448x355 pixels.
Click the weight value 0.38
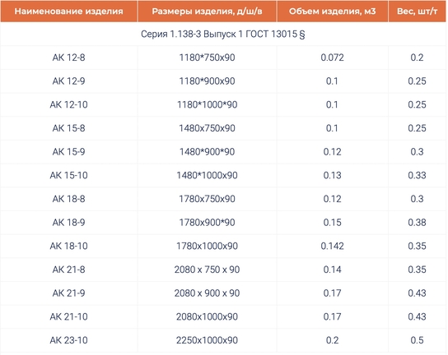pos(418,223)
